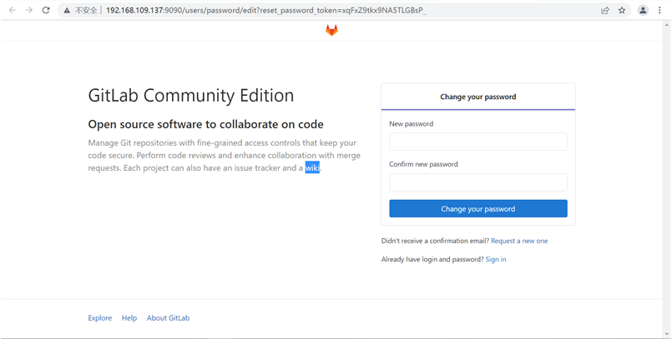Viewport: 672px width, 339px height.
Task: Focus the New password field
Action: pos(477,142)
